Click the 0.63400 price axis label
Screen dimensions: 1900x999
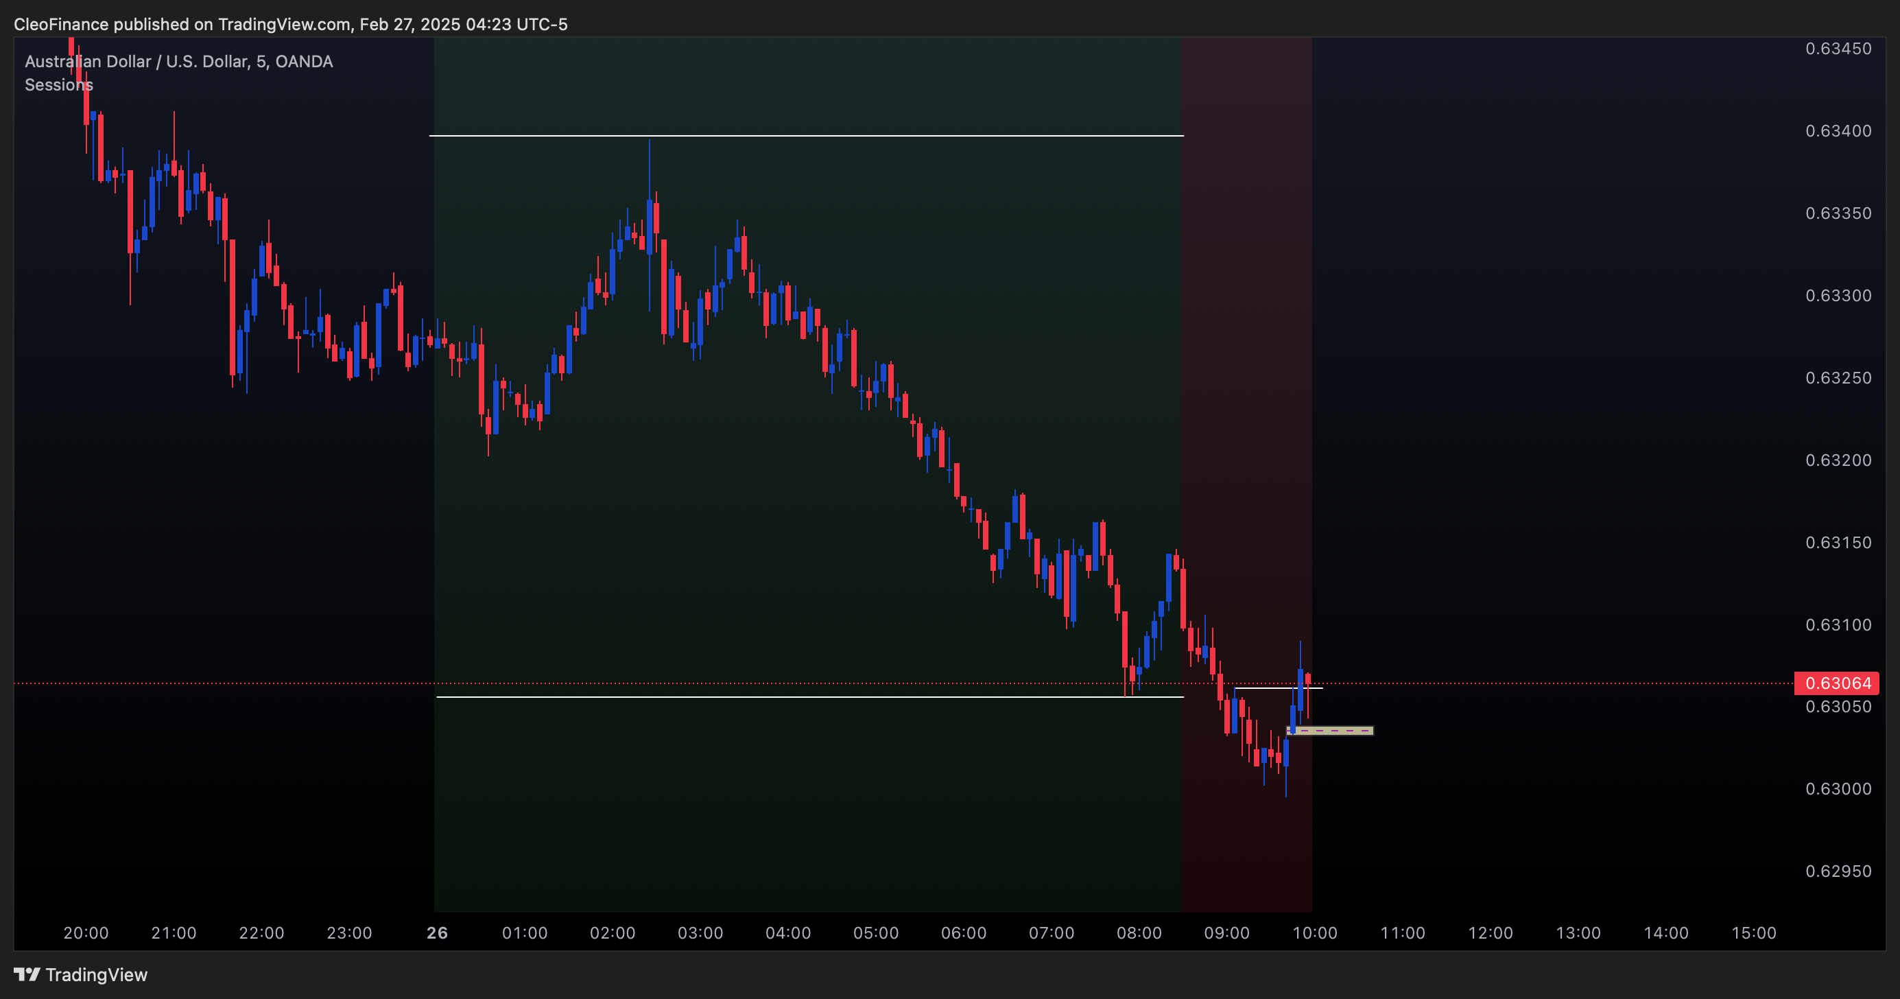click(x=1839, y=131)
